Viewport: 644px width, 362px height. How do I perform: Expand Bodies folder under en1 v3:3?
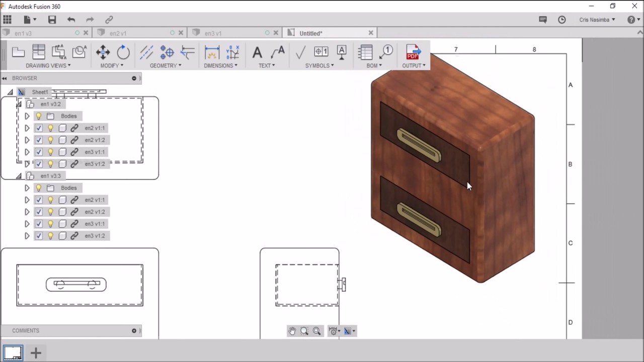[x=27, y=188]
